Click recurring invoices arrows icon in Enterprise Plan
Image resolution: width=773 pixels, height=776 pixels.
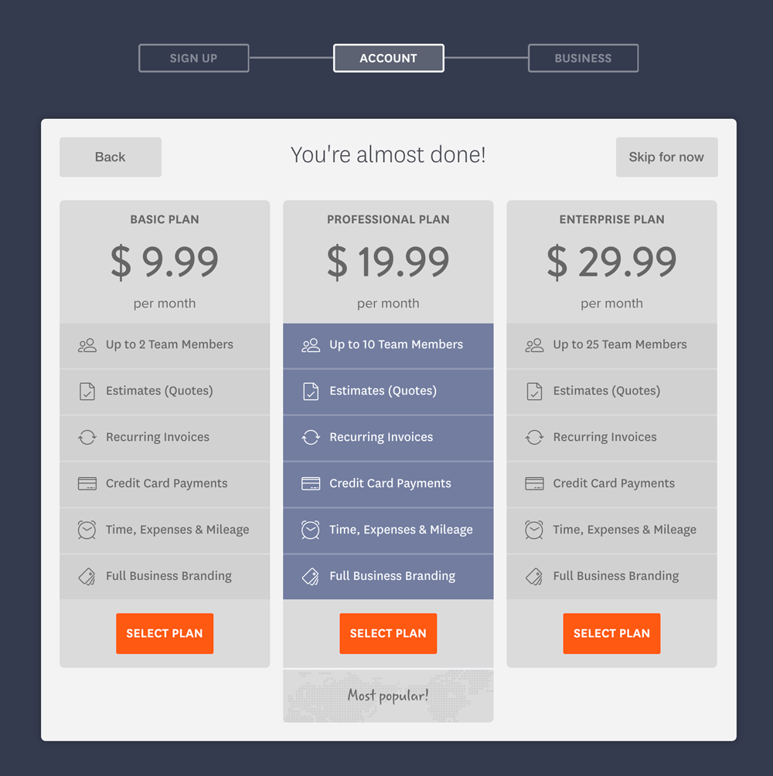tap(534, 437)
